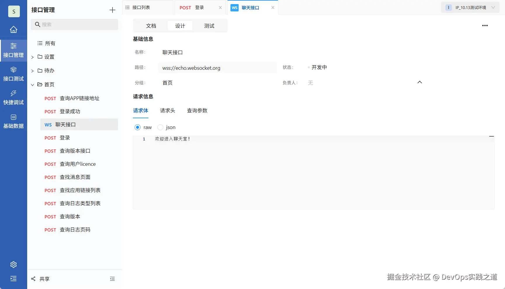Select the 请求头 tab

click(168, 111)
